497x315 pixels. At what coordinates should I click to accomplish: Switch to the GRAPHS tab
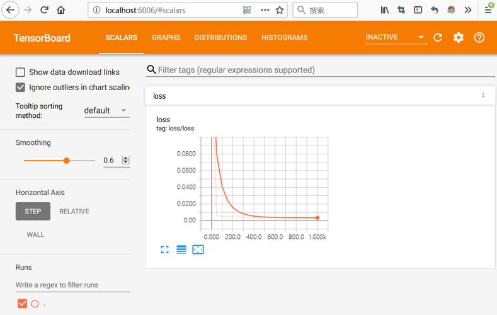166,38
